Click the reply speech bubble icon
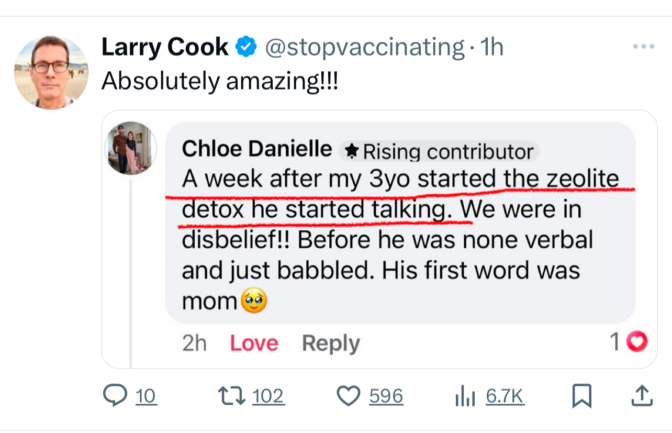Screen dimensions: 672x433 pyautogui.click(x=116, y=396)
